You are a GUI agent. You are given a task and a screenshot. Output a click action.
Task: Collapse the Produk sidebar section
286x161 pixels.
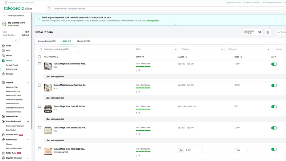28,61
